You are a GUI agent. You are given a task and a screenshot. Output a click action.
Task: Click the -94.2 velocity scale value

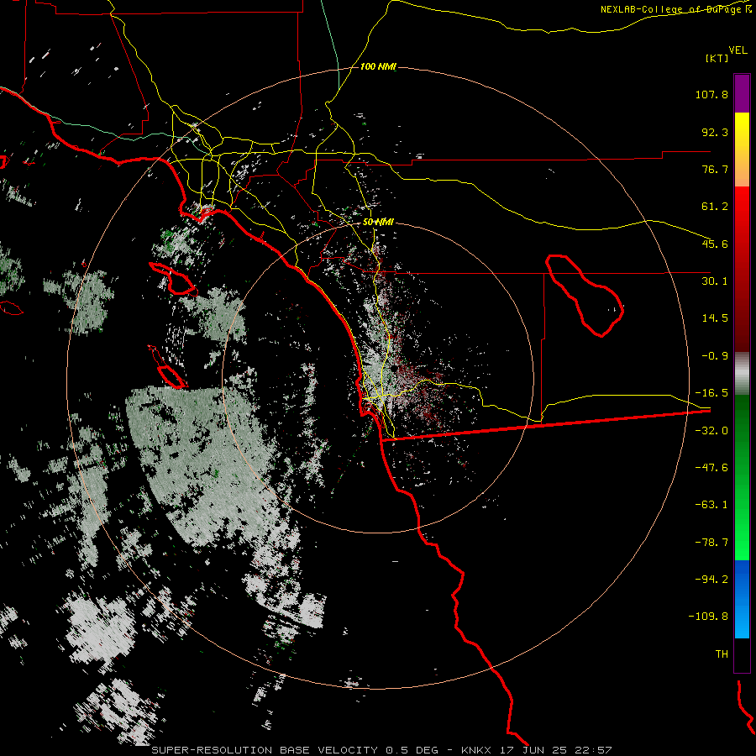click(711, 580)
